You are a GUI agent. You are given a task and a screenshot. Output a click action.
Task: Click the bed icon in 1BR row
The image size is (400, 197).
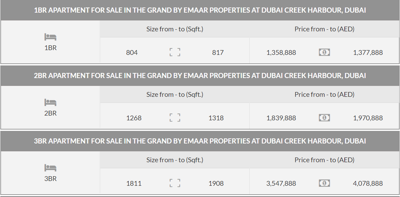[50, 37]
